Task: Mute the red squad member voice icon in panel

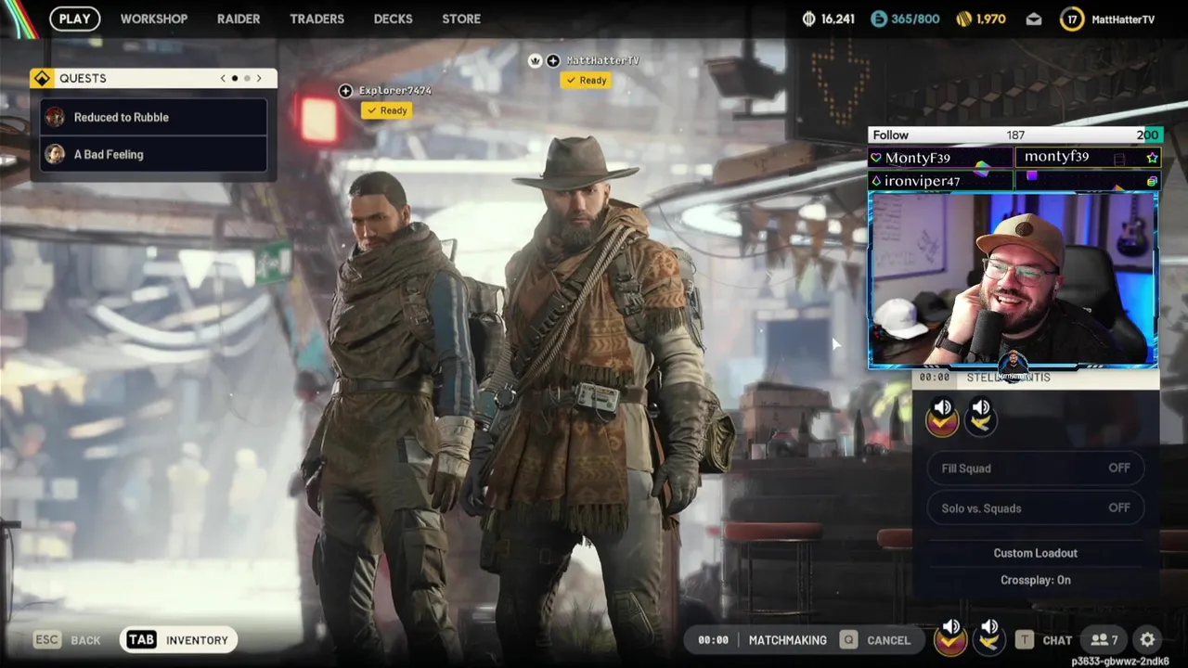Action: pos(942,417)
